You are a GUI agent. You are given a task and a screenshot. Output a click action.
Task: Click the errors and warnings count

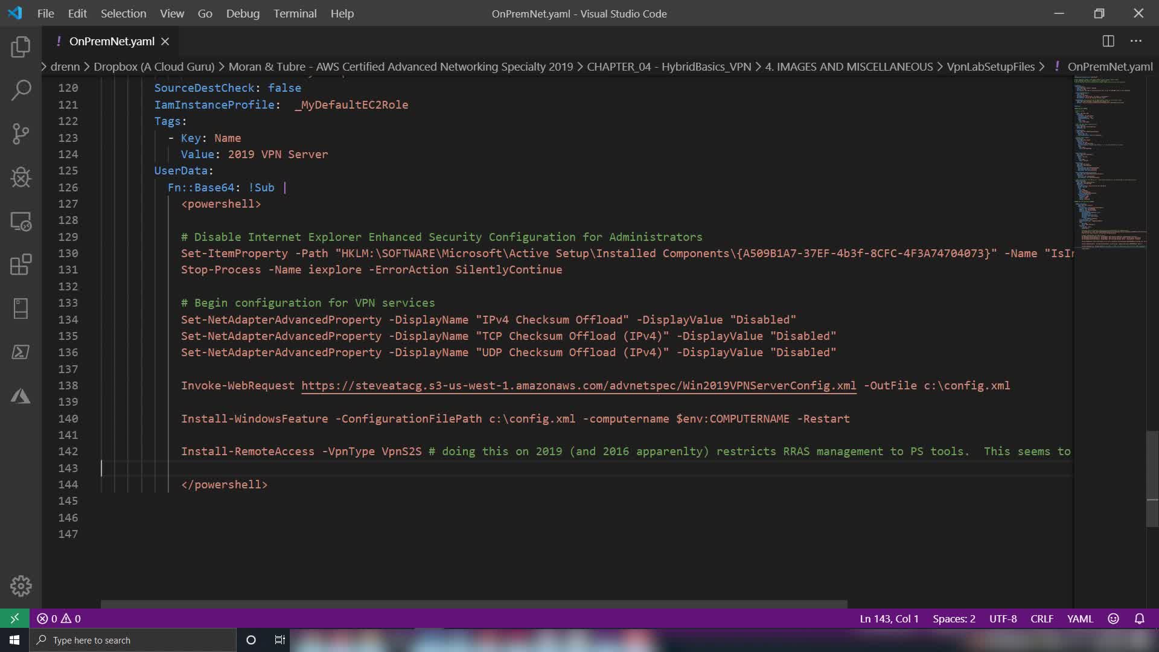59,619
